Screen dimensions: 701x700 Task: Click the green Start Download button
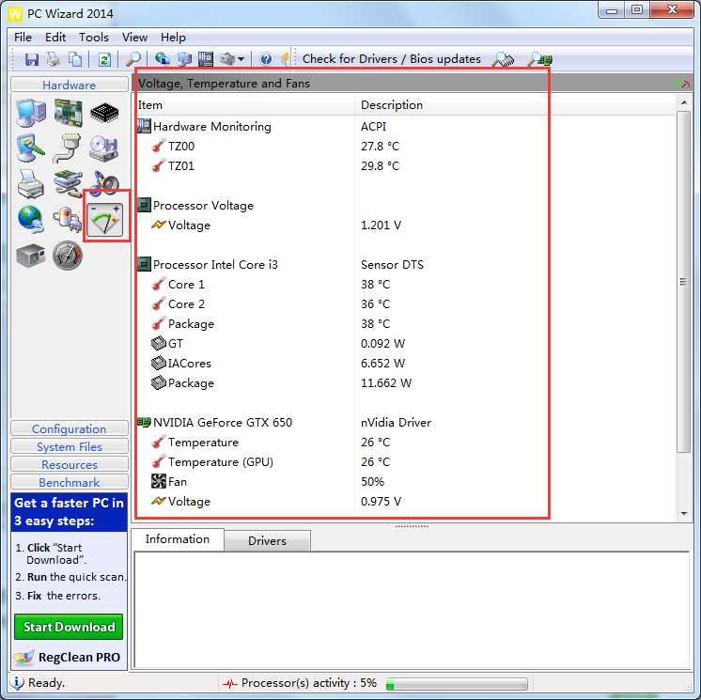click(x=69, y=627)
